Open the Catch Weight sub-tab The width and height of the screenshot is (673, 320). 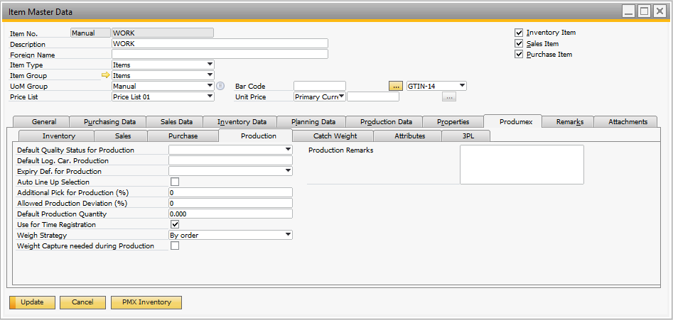[x=335, y=136]
